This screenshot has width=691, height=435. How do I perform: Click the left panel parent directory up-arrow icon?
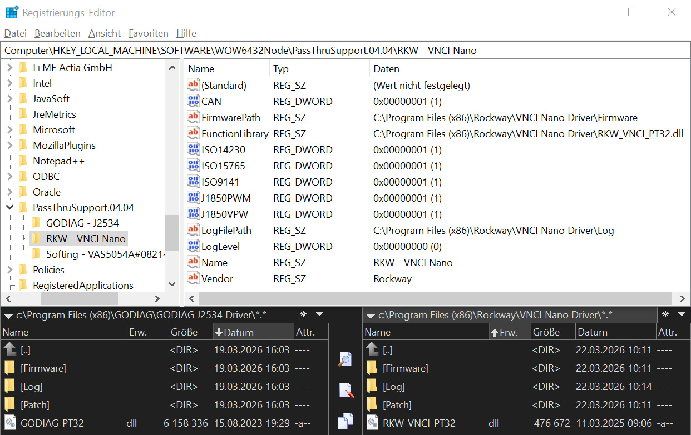pyautogui.click(x=10, y=349)
